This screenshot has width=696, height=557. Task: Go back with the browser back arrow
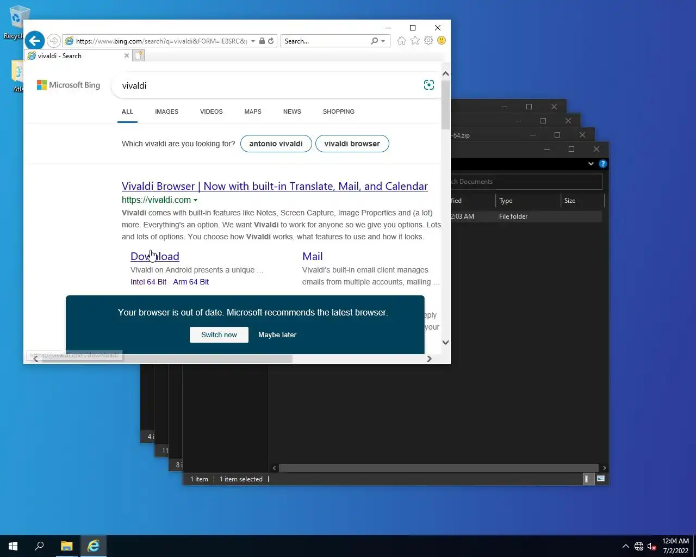click(x=35, y=41)
